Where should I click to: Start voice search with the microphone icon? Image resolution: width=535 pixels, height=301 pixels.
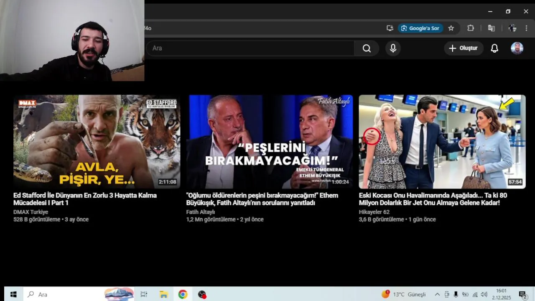point(393,48)
